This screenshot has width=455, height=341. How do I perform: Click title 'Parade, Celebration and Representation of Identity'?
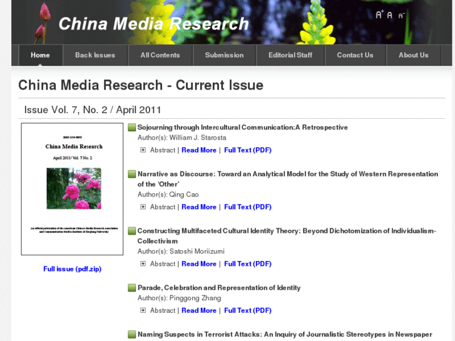click(x=219, y=288)
